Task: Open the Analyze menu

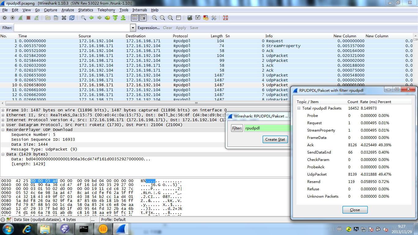Action: pyautogui.click(x=68, y=10)
